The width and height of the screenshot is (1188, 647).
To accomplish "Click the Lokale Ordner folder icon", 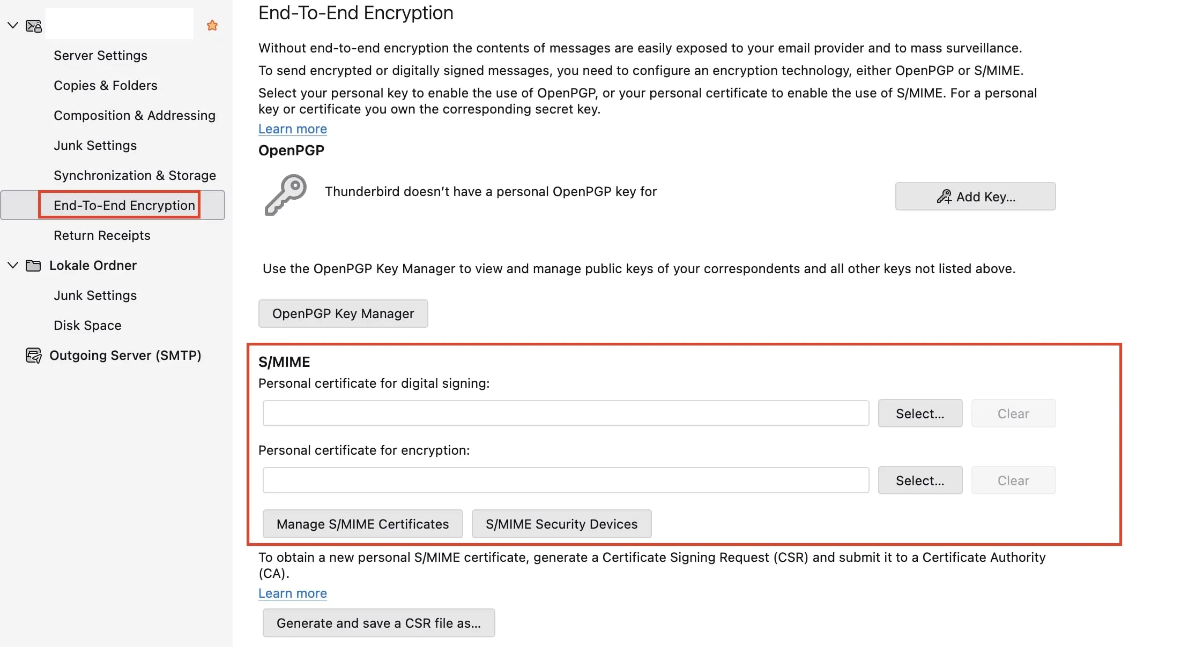I will pos(33,265).
